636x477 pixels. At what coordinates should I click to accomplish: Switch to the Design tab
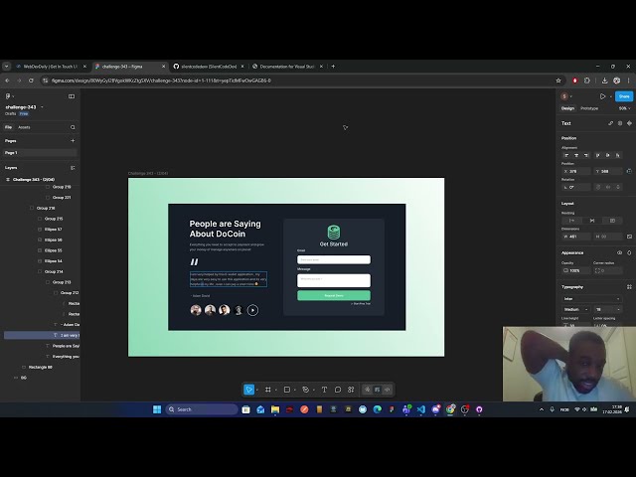click(x=567, y=108)
